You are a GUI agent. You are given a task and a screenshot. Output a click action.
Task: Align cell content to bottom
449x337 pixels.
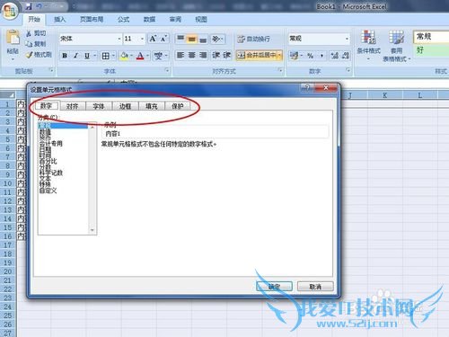203,39
